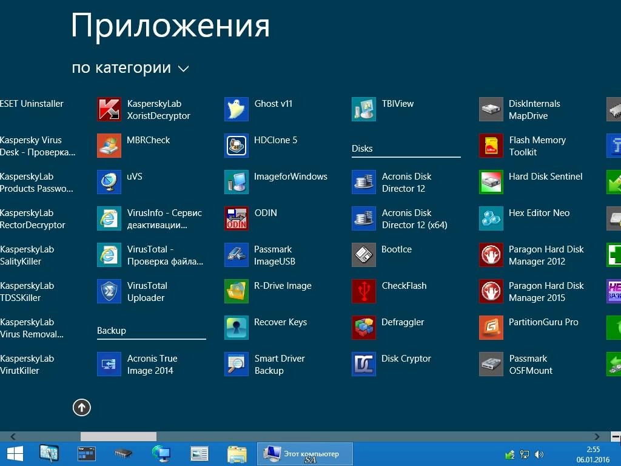This screenshot has height=466, width=621.
Task: Open VirusInfo service shortcut icon
Action: [x=109, y=218]
